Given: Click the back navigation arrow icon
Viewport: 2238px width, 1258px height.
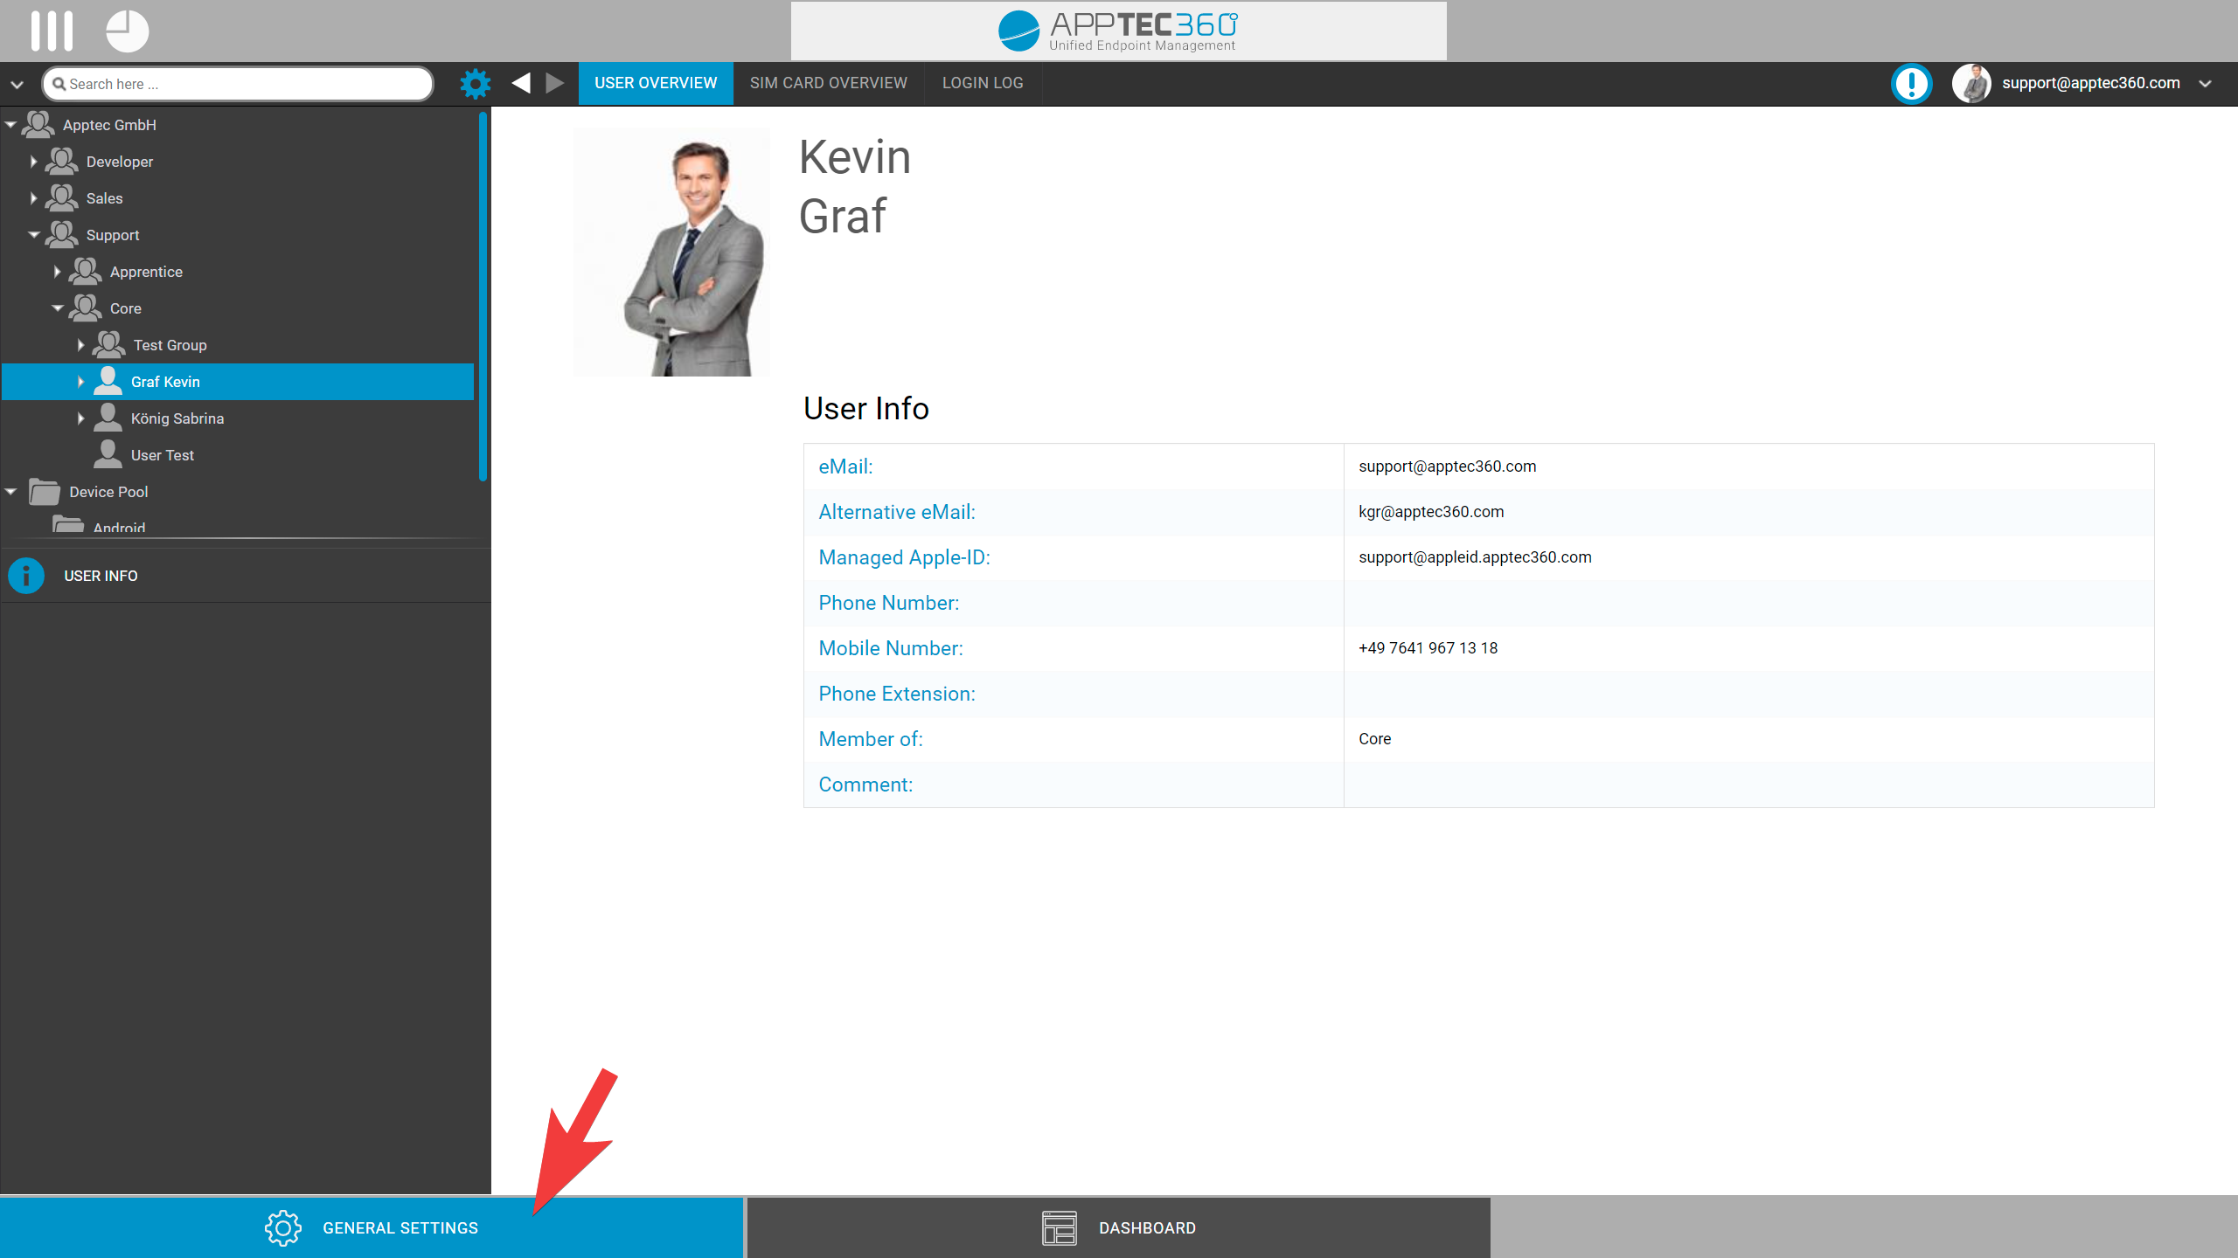Looking at the screenshot, I should (523, 85).
